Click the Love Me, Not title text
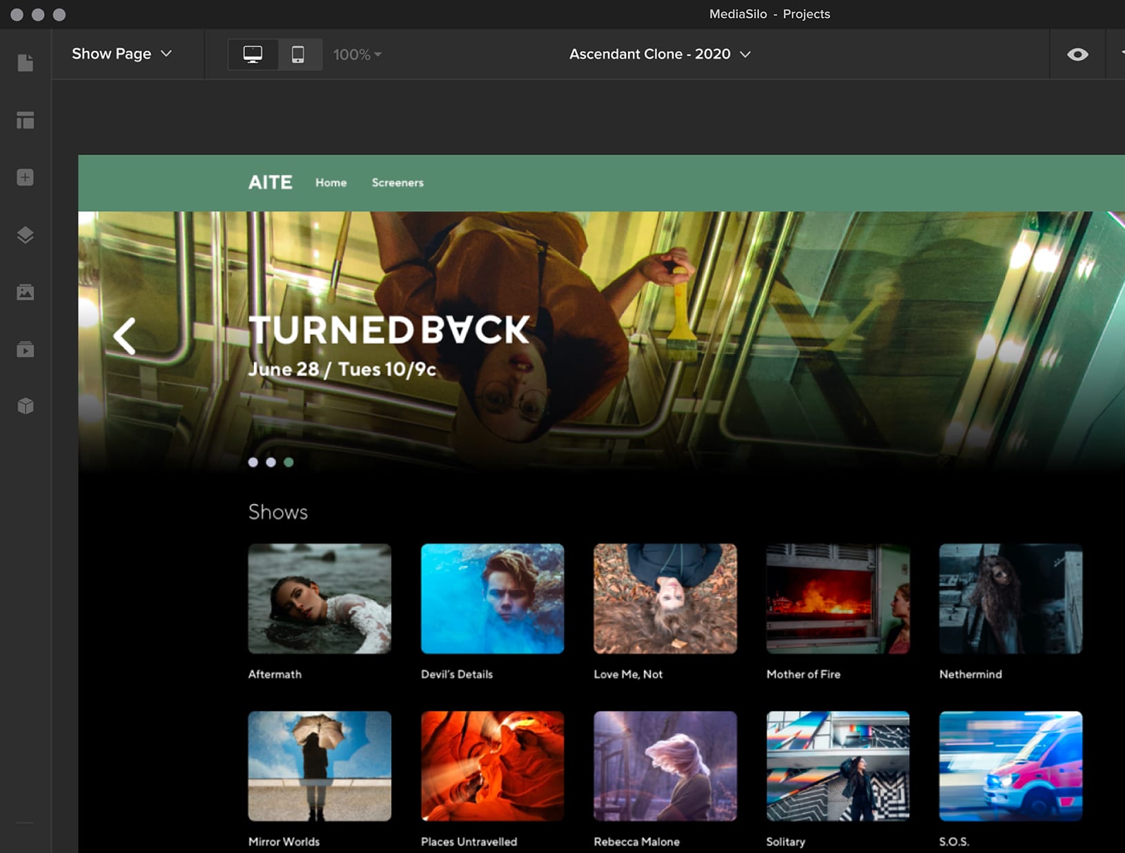 coord(628,674)
